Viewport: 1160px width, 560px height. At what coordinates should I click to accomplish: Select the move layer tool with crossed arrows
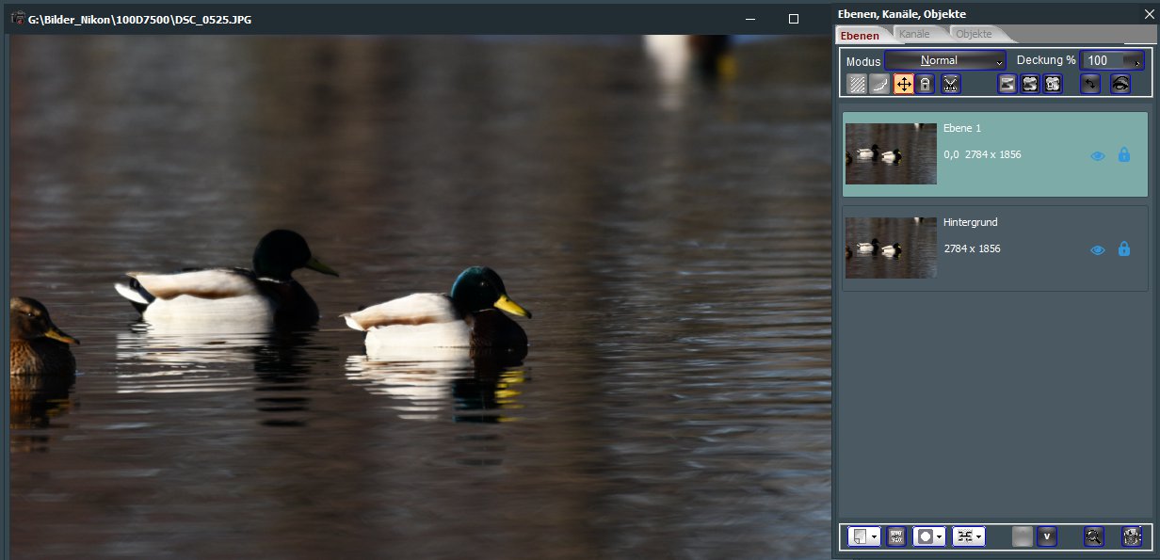coord(903,84)
